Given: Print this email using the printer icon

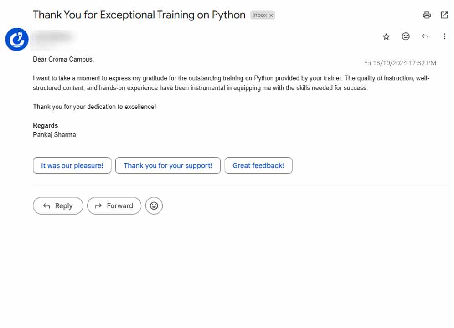Looking at the screenshot, I should (x=427, y=15).
